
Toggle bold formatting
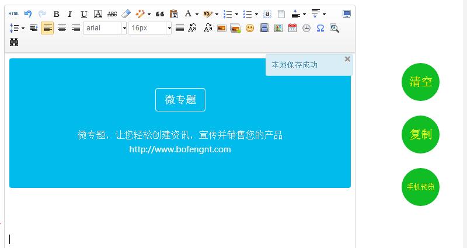point(56,14)
